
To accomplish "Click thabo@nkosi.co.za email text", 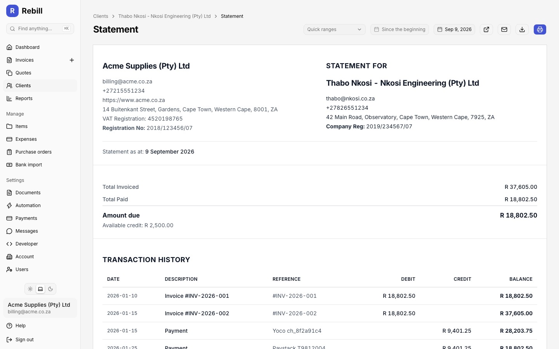I will pos(350,98).
